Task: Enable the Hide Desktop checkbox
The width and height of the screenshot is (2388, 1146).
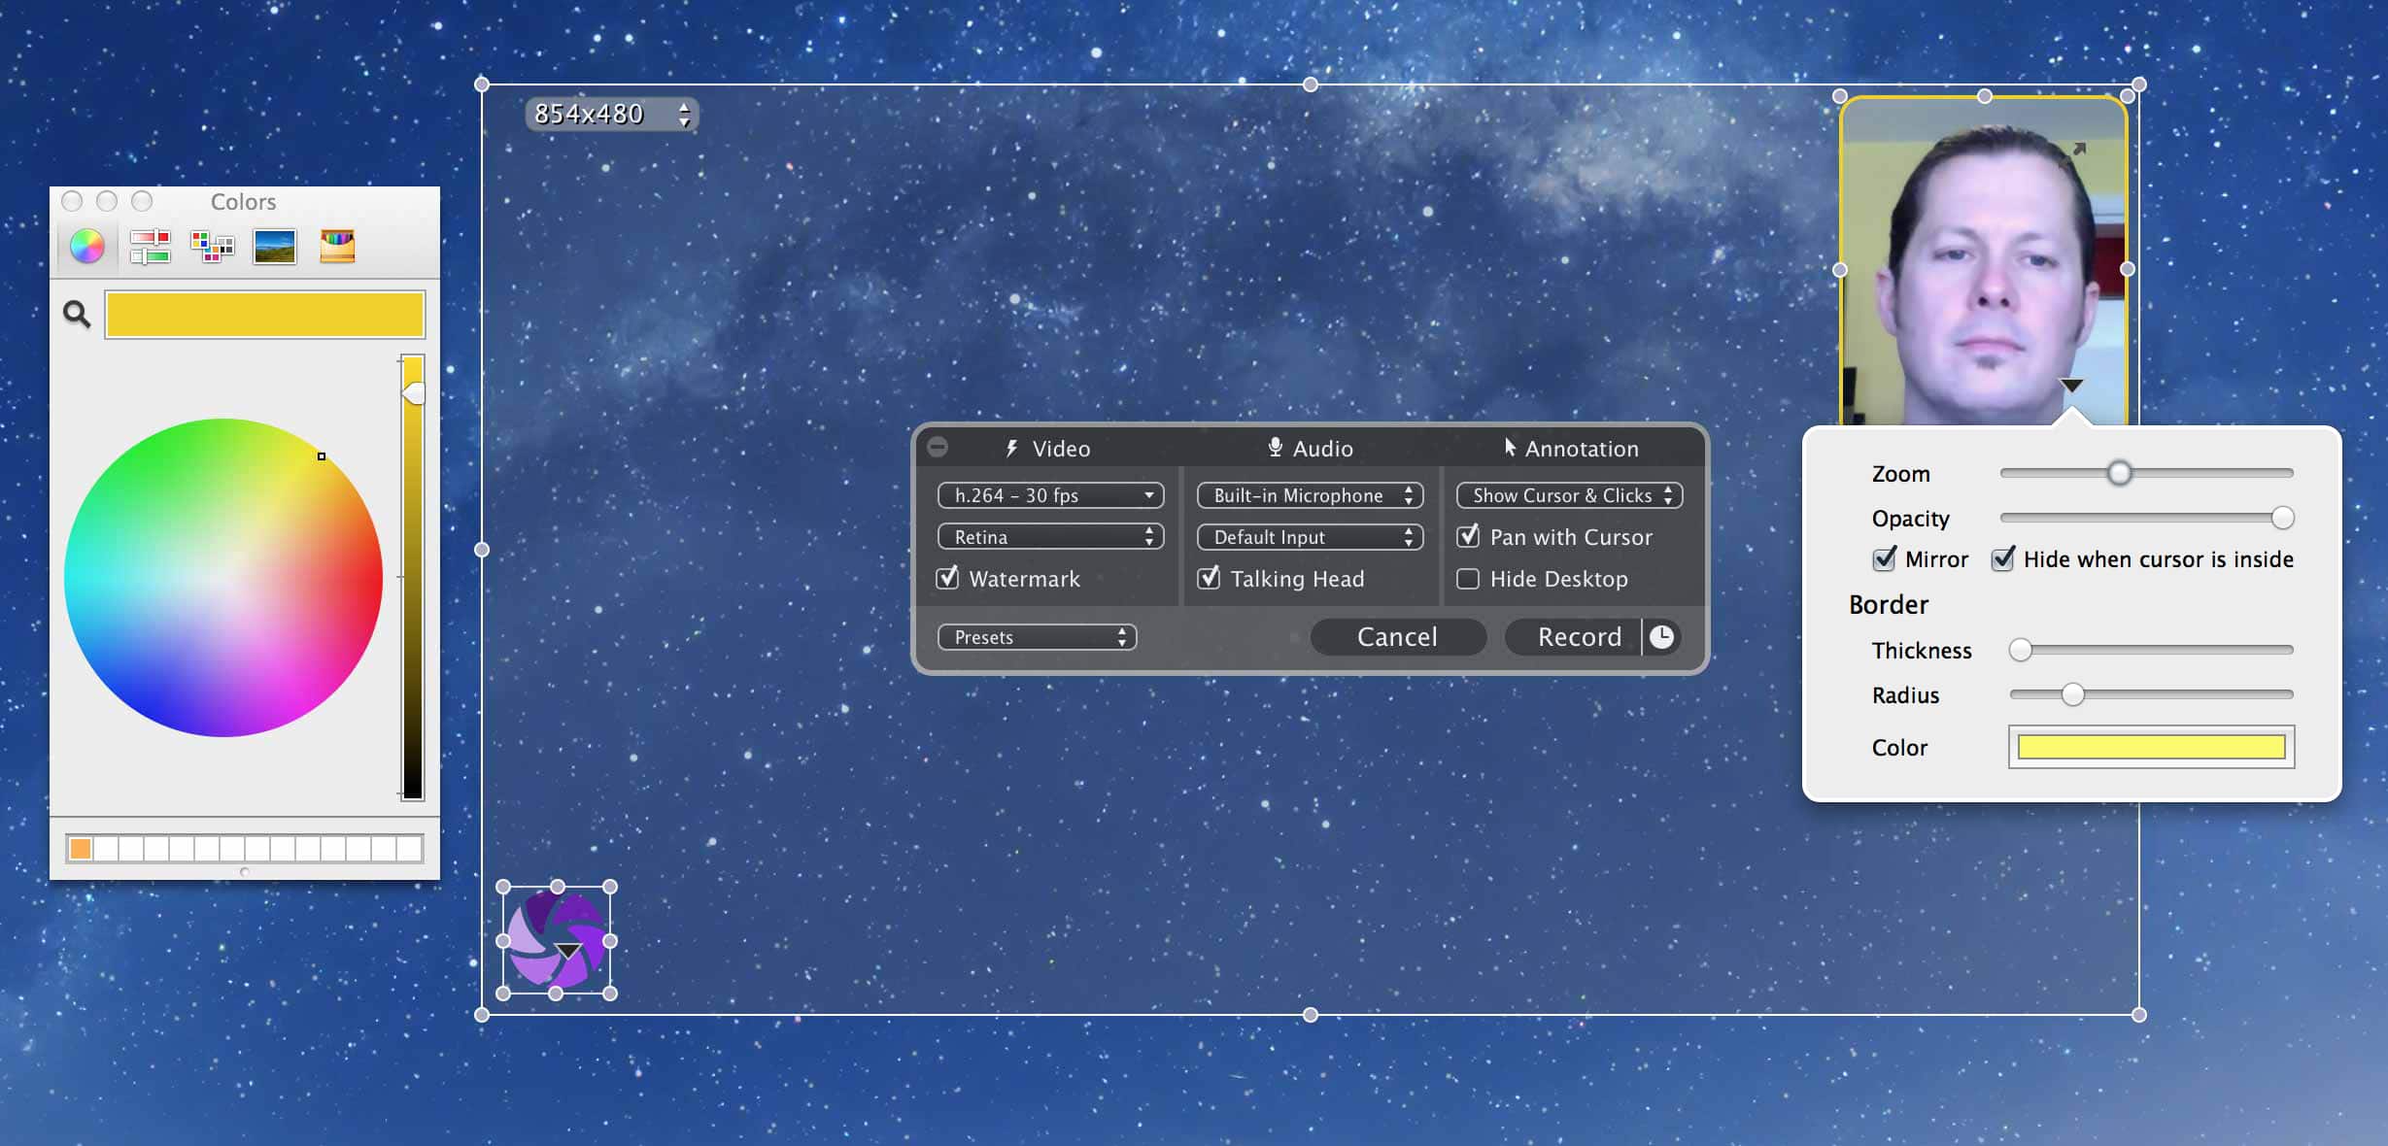Action: tap(1468, 579)
